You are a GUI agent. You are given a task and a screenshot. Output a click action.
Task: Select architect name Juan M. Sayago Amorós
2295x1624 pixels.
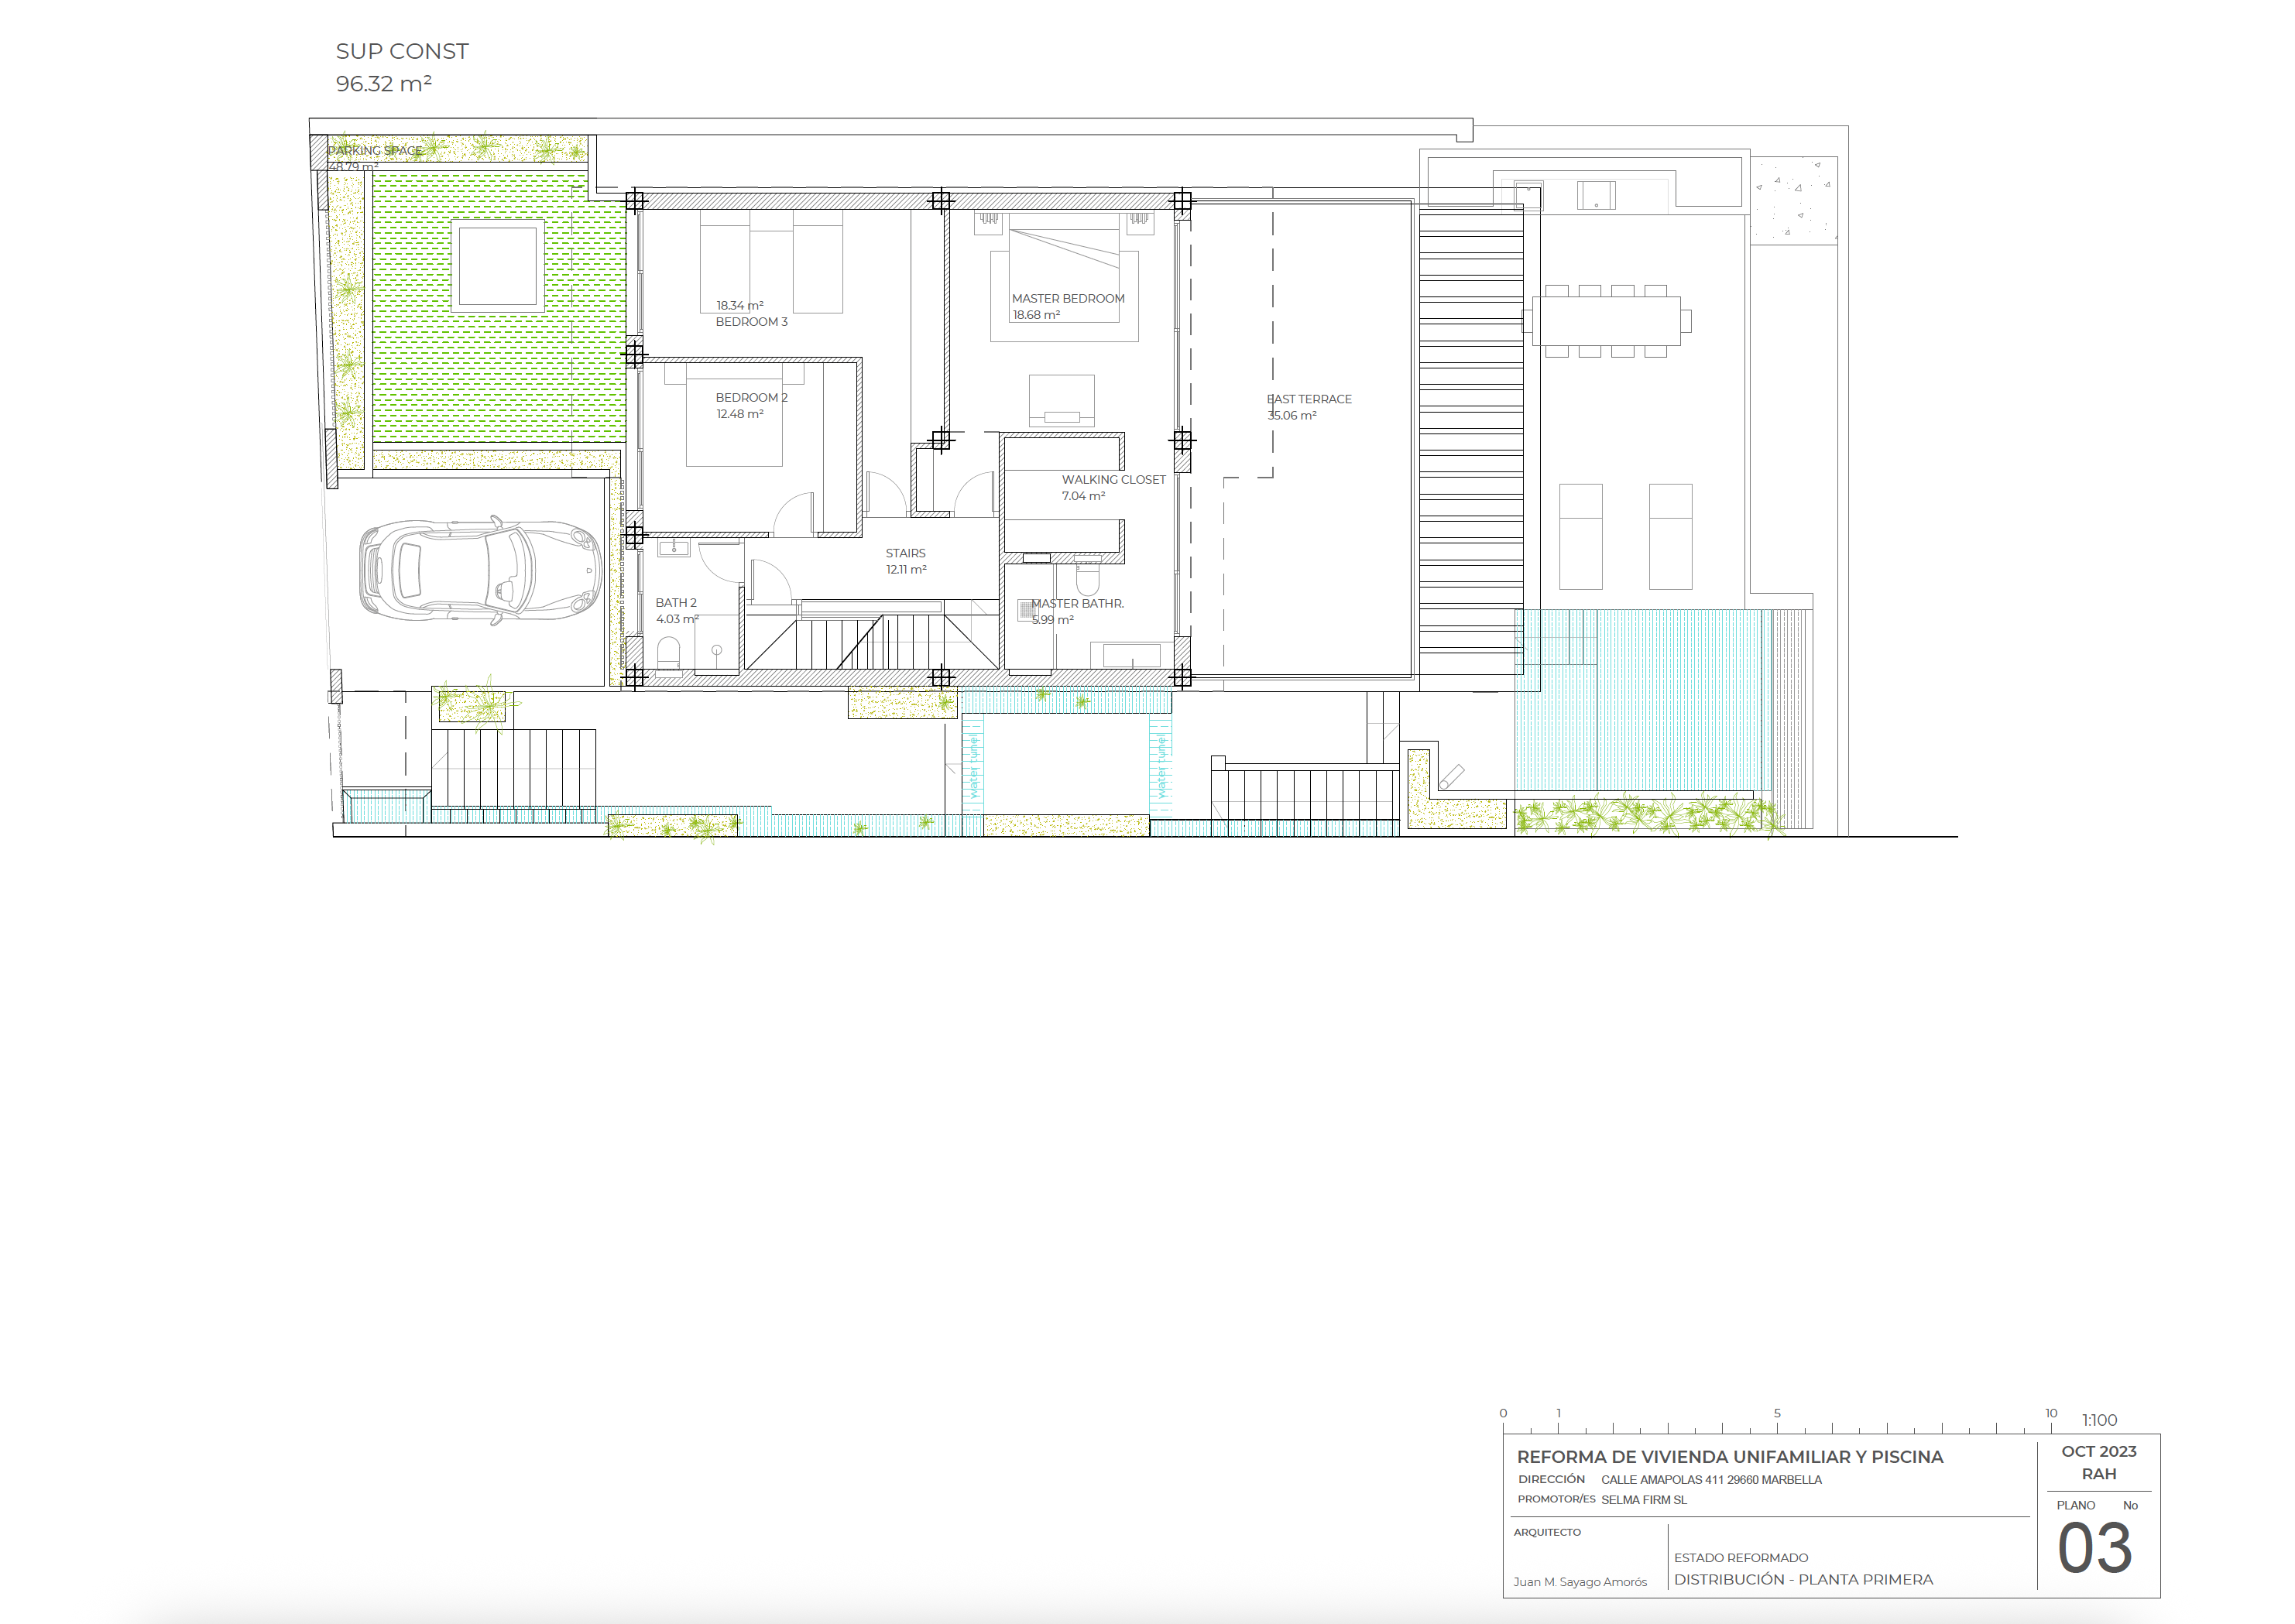pyautogui.click(x=1580, y=1582)
